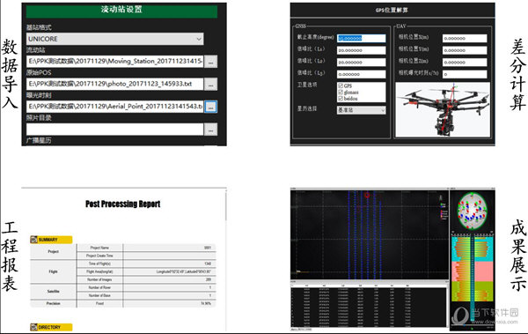Click the GPS位置解算 window title

392,10
